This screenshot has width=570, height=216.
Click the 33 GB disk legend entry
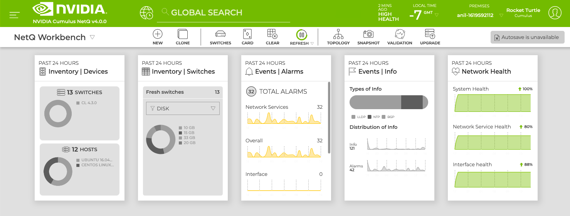187,138
